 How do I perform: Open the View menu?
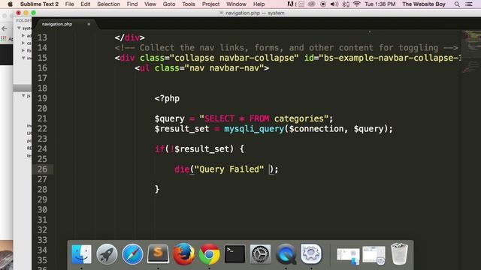pyautogui.click(x=150, y=4)
